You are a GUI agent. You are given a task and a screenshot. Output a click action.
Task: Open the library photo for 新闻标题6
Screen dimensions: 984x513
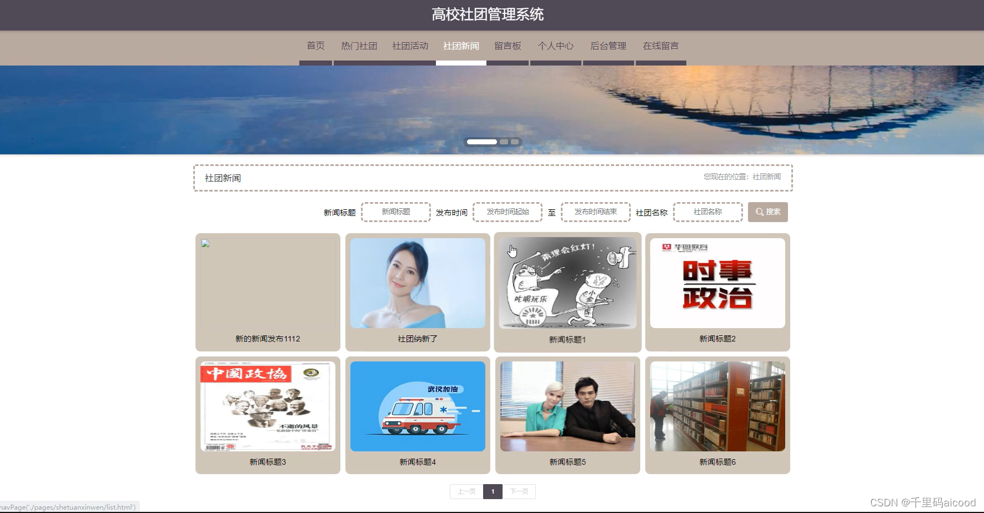click(x=717, y=406)
